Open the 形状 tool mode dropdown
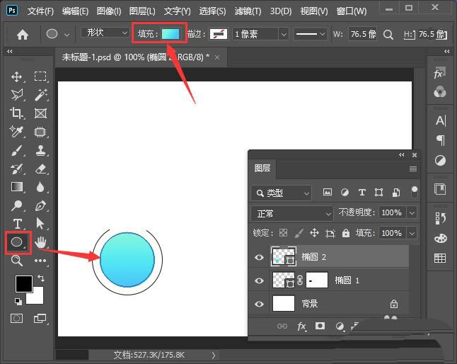The width and height of the screenshot is (457, 364). click(104, 33)
